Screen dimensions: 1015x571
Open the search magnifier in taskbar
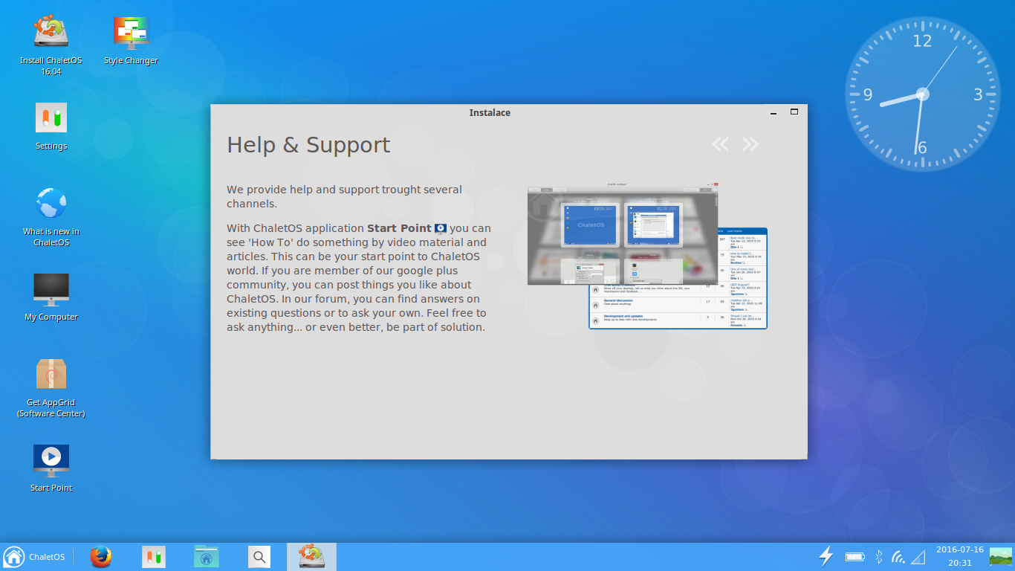point(259,557)
